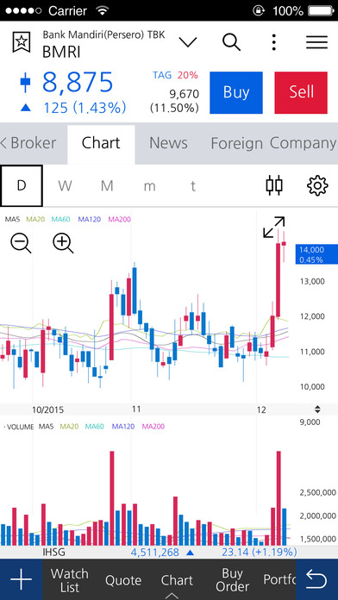Open the stock search magnifier
338x600 pixels.
(232, 42)
